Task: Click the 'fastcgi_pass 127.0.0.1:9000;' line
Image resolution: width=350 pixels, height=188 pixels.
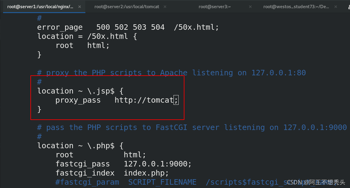Action: [x=123, y=164]
